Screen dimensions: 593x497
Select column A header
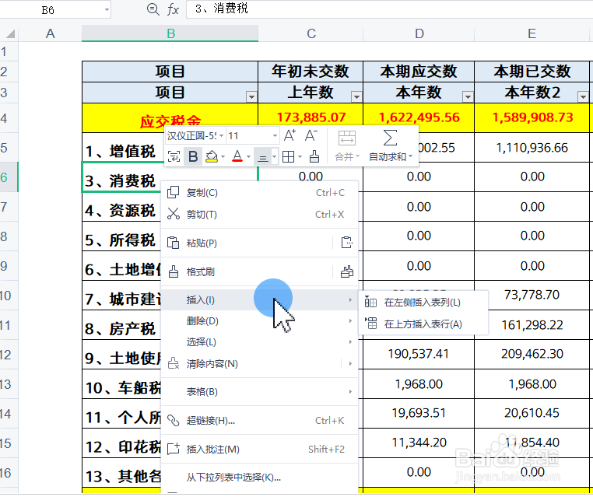(51, 33)
